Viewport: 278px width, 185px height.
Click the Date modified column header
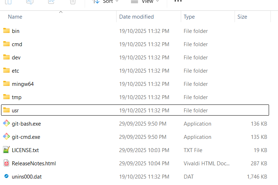tap(136, 17)
